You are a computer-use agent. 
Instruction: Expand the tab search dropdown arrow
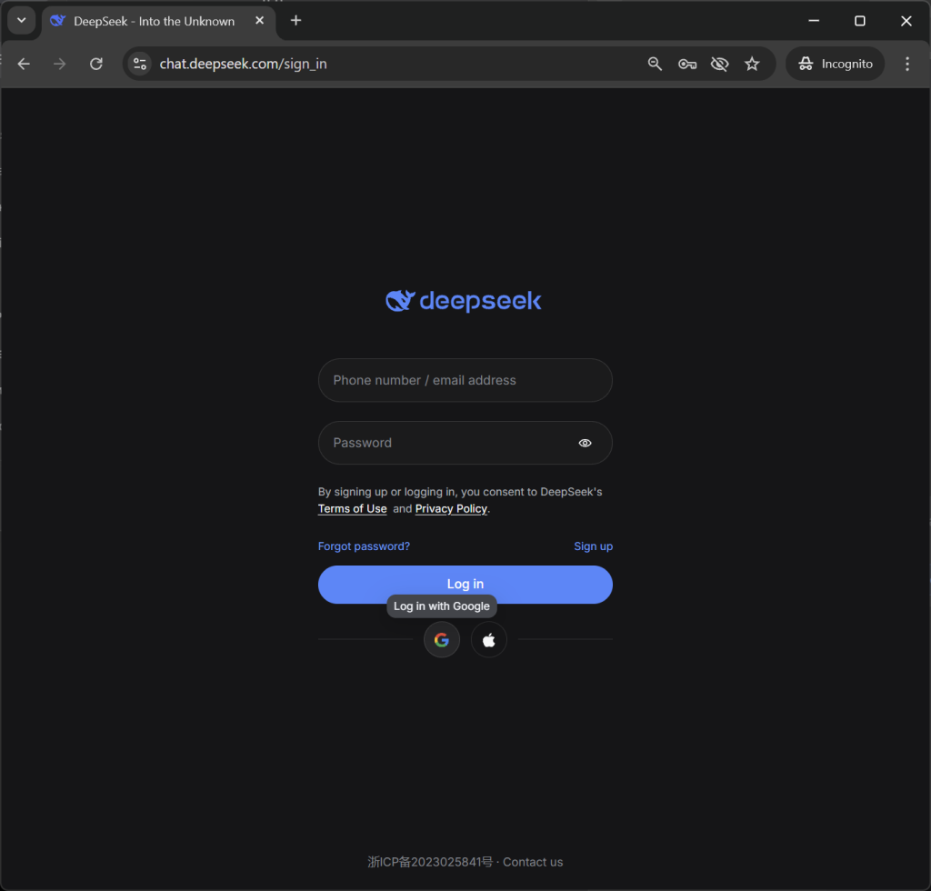(x=22, y=21)
